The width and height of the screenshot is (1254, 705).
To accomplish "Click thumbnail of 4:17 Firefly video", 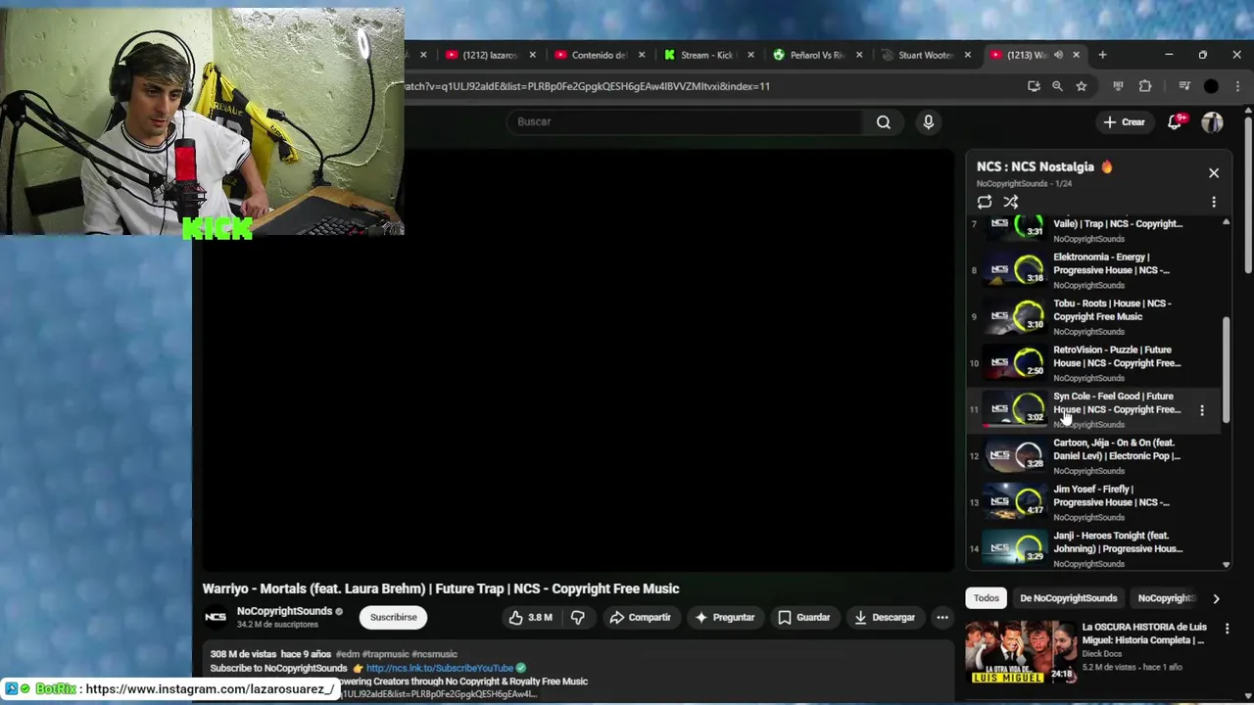I will coord(1014,501).
